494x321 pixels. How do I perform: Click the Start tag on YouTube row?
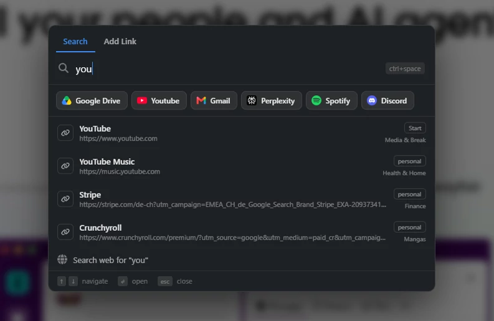tap(415, 128)
